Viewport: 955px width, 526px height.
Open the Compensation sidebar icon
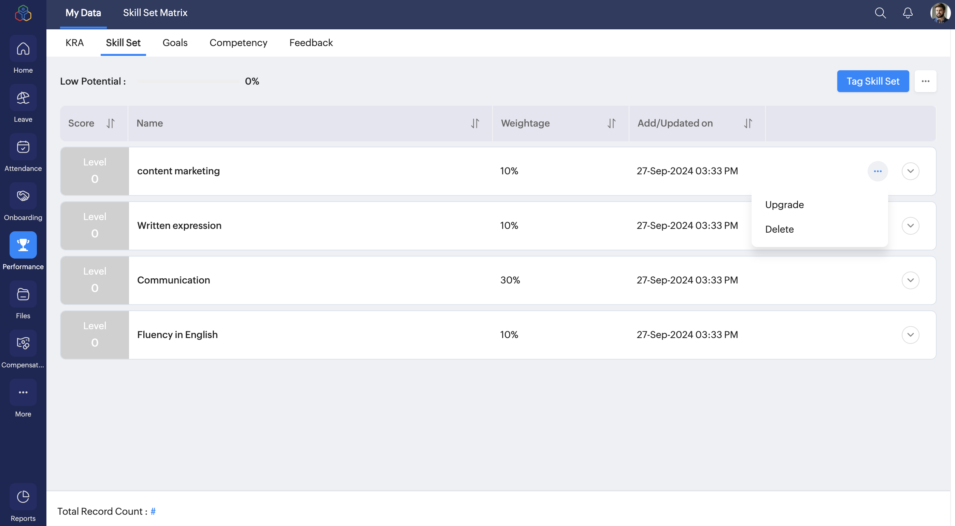[x=23, y=344]
